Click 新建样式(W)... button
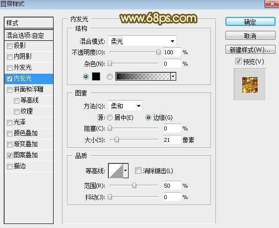This screenshot has height=228, width=279. [250, 49]
